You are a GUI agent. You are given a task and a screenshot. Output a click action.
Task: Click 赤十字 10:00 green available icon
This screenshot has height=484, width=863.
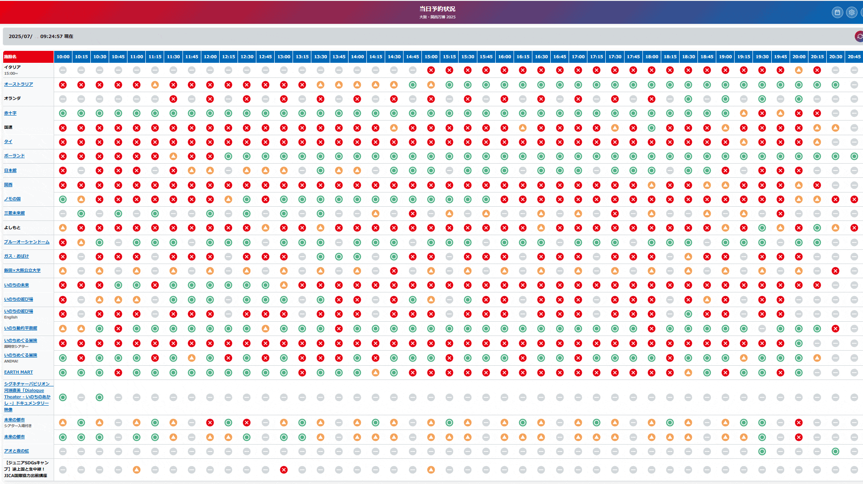63,113
